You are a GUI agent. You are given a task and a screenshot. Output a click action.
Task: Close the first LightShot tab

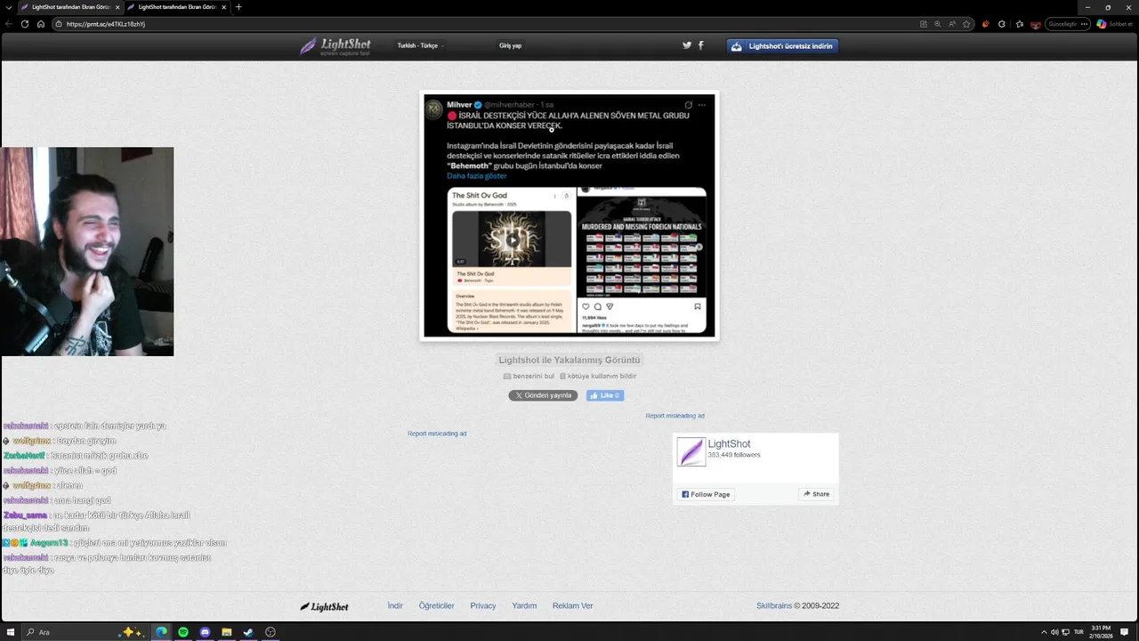(x=117, y=7)
